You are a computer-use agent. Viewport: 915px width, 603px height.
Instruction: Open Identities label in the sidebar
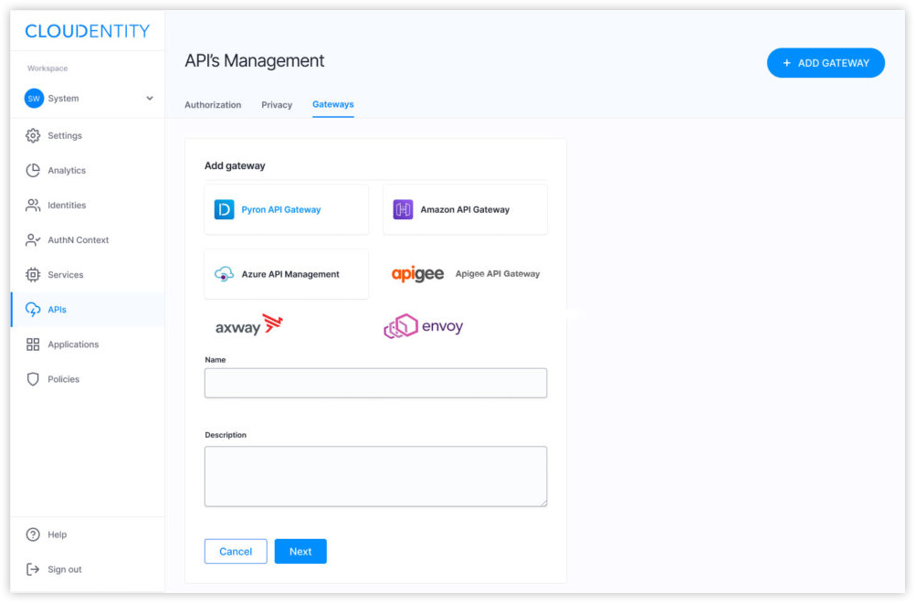[x=67, y=205]
